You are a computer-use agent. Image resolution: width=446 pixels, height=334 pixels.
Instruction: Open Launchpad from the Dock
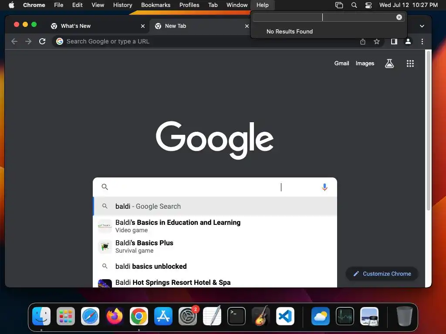pos(66,316)
